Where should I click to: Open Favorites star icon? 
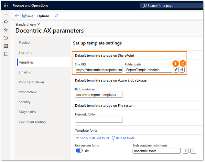(5, 30)
